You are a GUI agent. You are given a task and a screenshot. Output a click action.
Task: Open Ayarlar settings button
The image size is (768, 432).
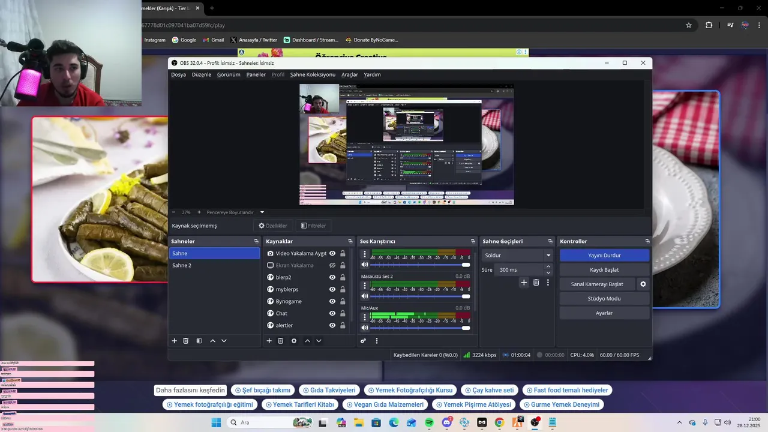coord(604,313)
